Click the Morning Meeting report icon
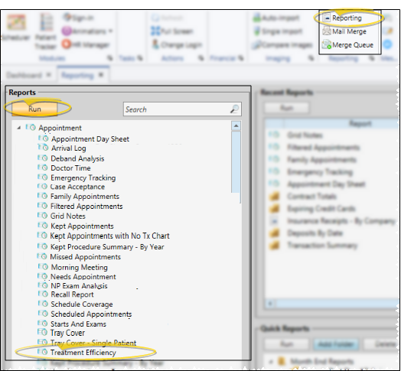Viewport: 401px width, 371px height. pos(43,267)
